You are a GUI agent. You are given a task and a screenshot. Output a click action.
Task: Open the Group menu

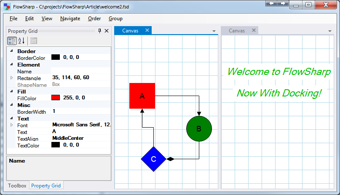pos(115,19)
